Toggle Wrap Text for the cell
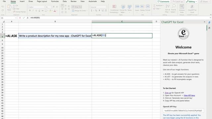212x119 pixels. click(77, 7)
